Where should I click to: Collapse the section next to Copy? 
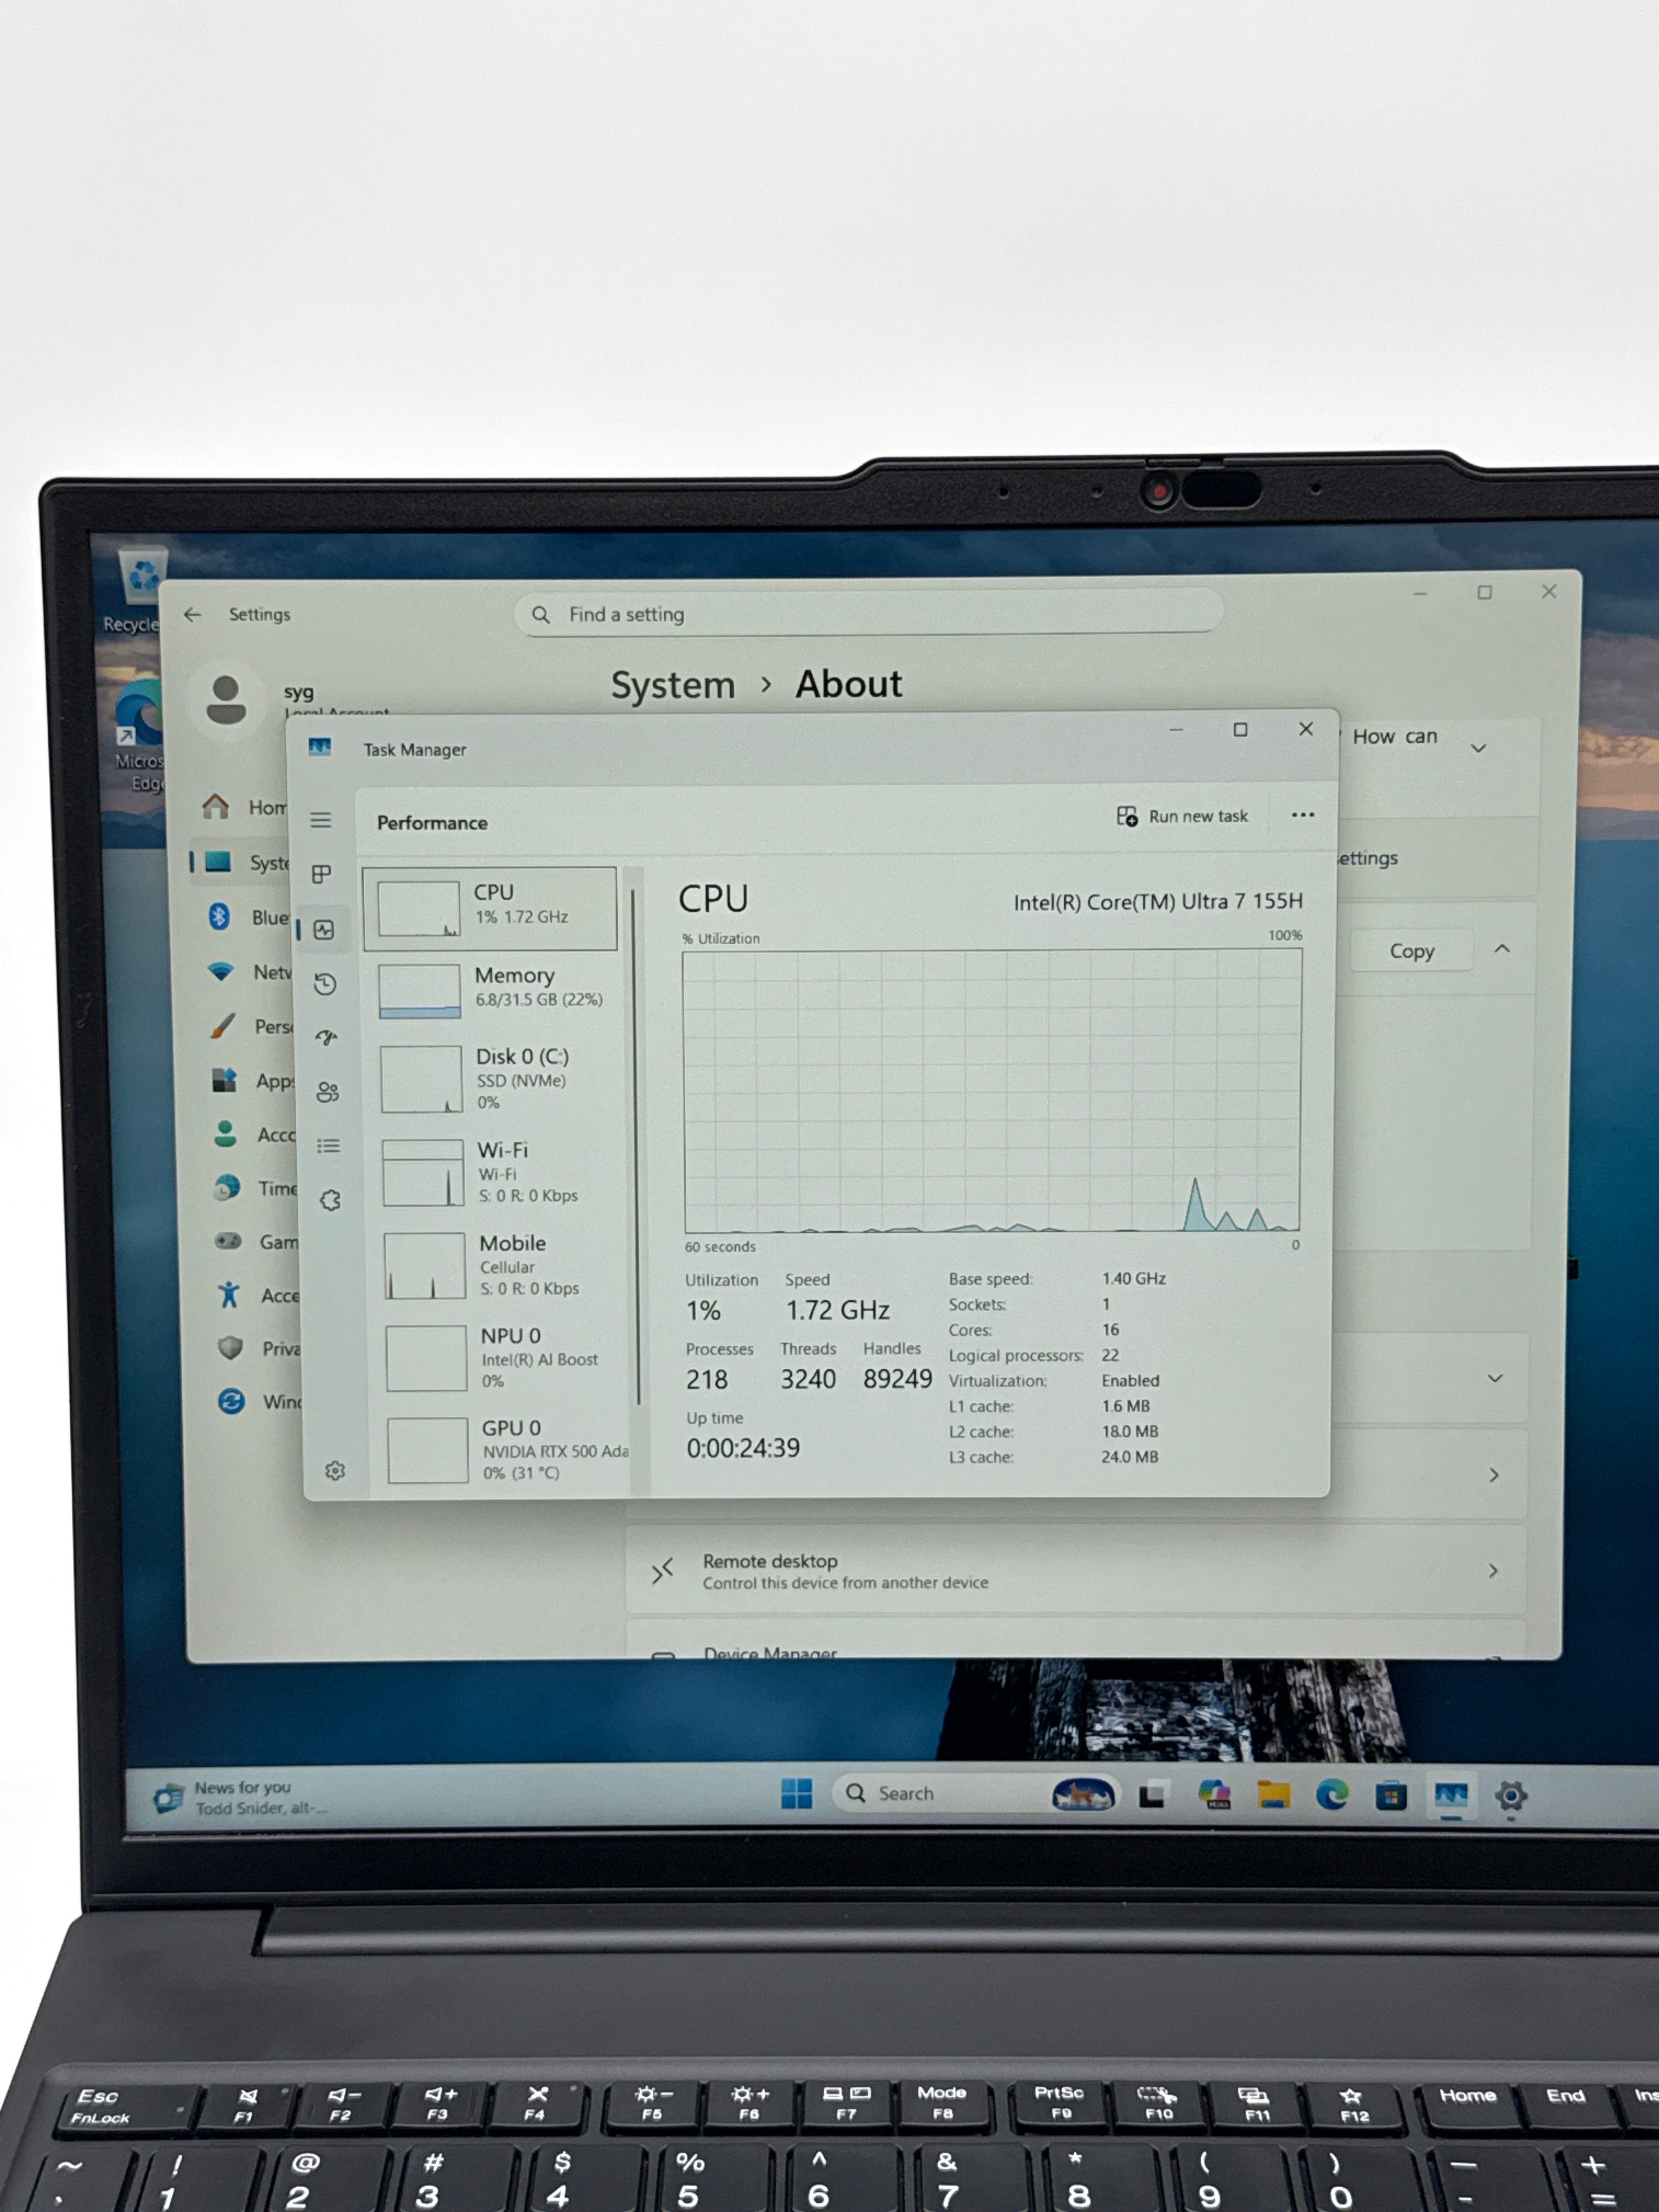[x=1502, y=949]
